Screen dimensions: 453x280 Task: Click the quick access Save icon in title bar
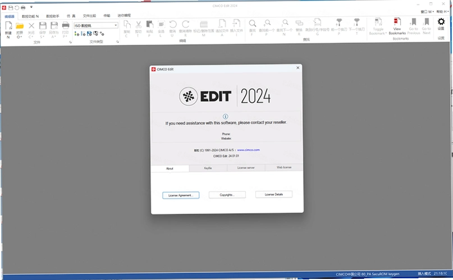(11, 7)
